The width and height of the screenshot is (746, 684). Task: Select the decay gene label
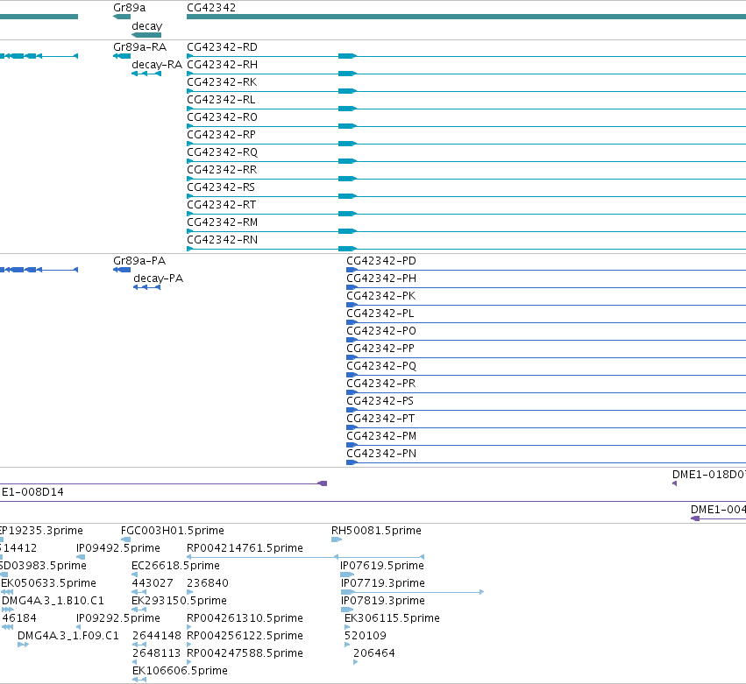[x=147, y=26]
